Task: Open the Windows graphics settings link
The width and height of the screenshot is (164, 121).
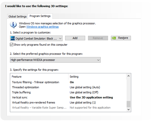Action: coord(42,27)
